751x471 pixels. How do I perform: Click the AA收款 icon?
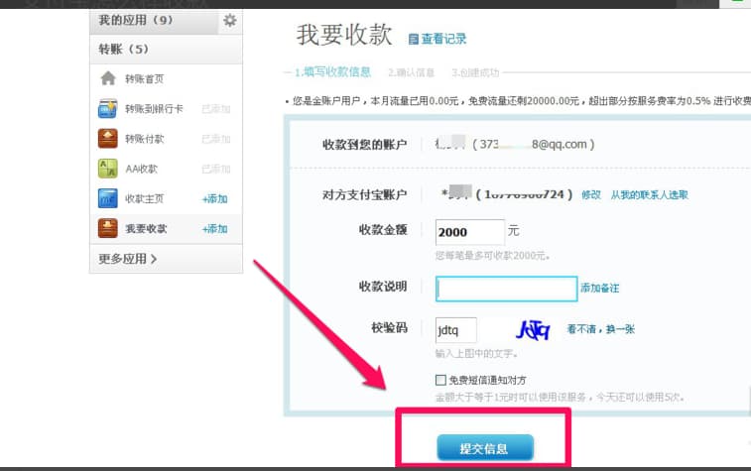108,169
